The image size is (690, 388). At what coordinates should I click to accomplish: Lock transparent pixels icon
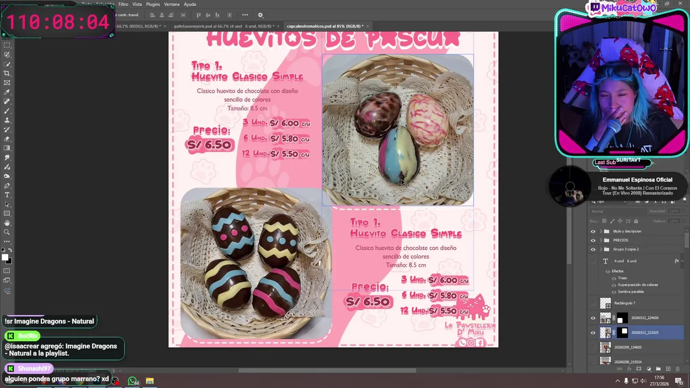604,221
